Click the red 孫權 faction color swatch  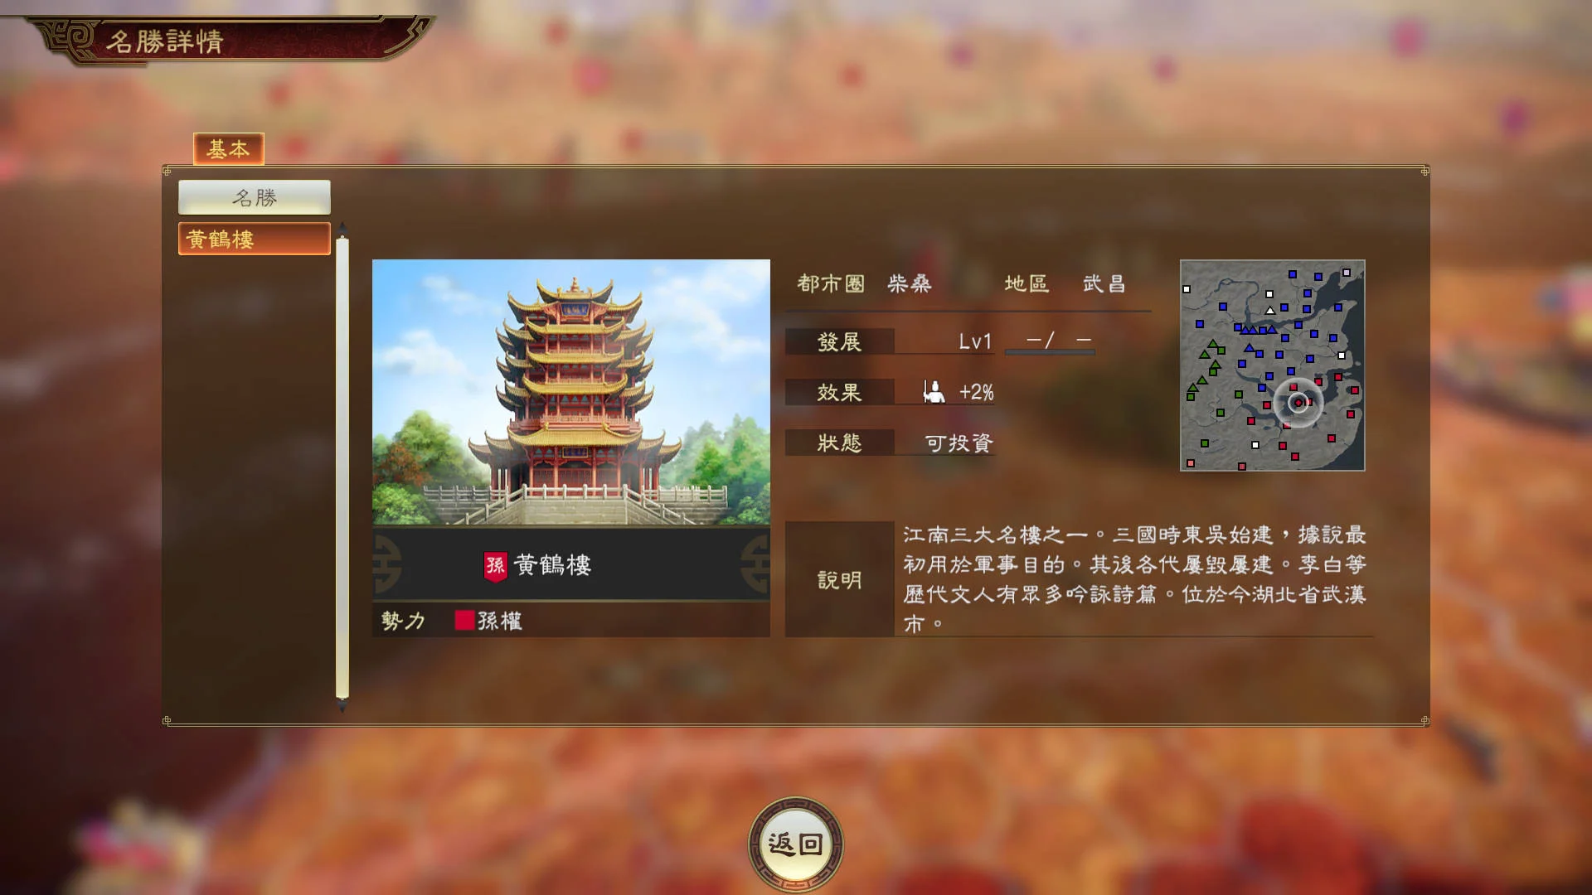464,621
